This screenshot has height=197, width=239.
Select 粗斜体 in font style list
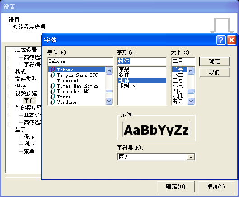click(127, 86)
